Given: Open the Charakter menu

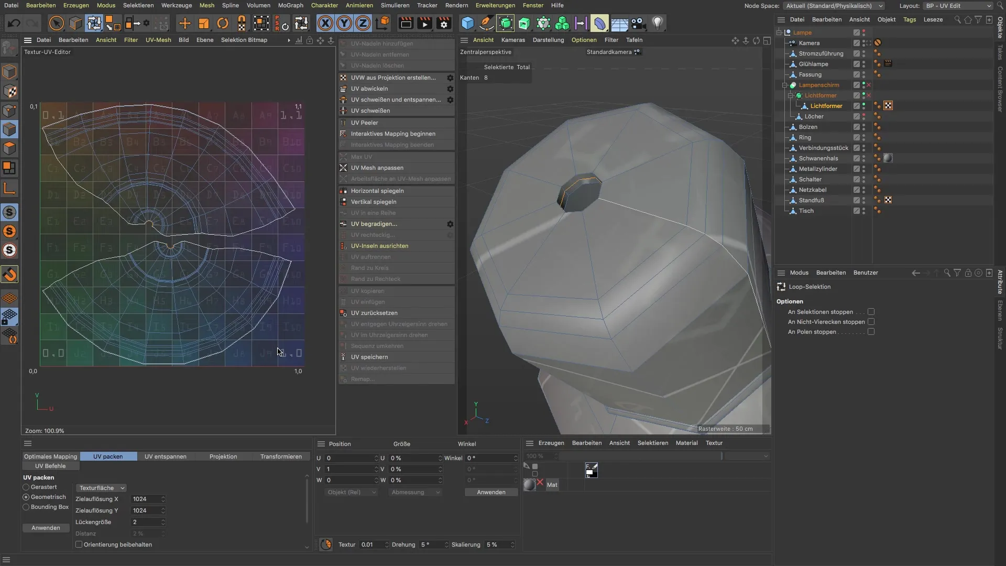Looking at the screenshot, I should [x=324, y=5].
